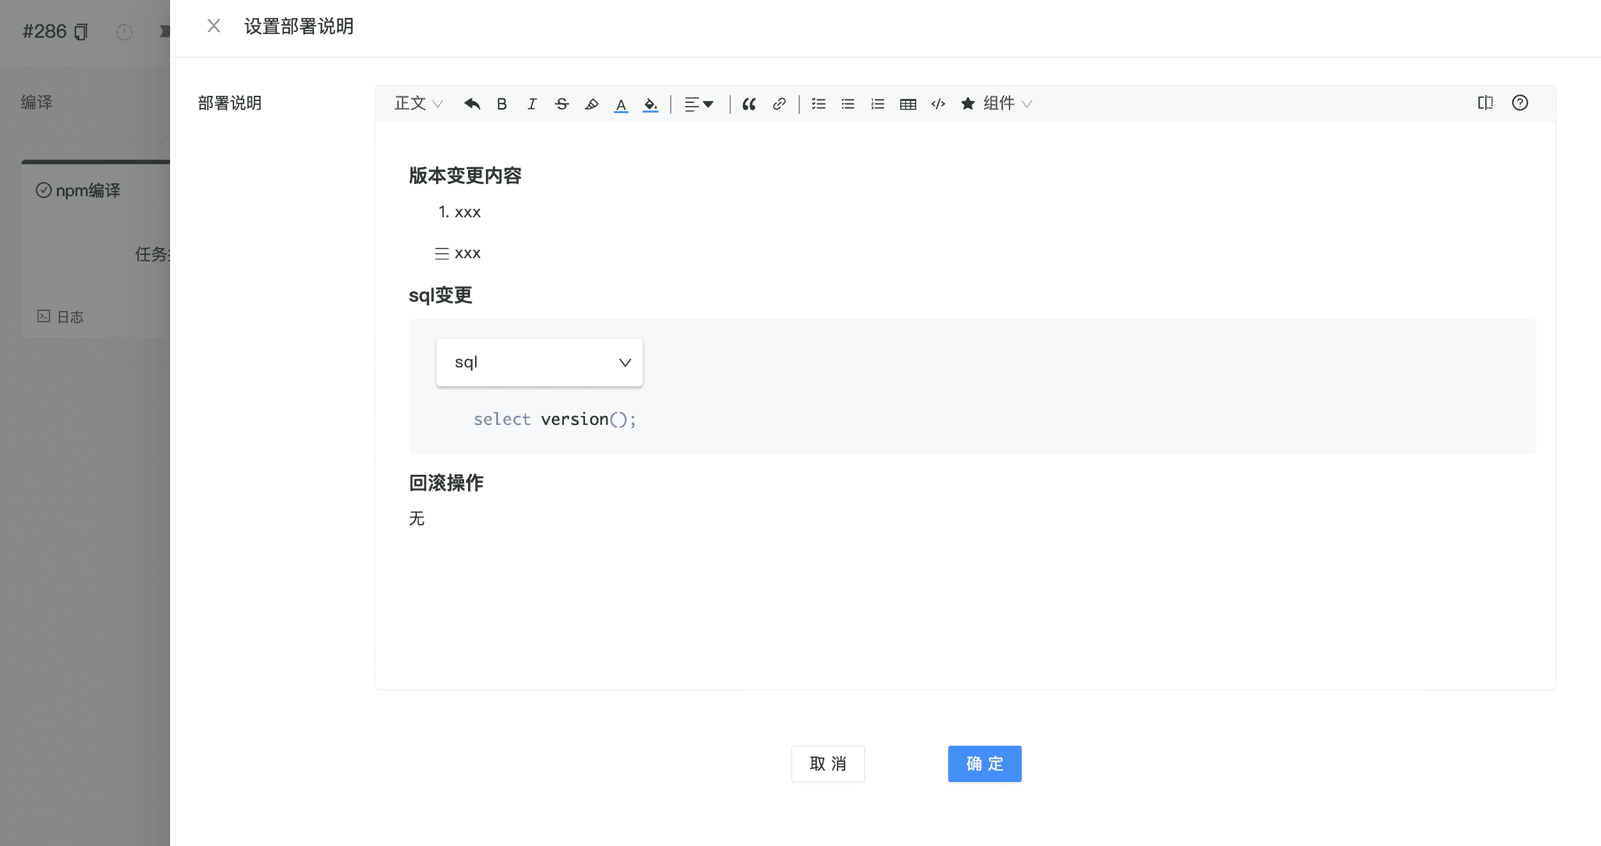Apply italic formatting

(531, 104)
